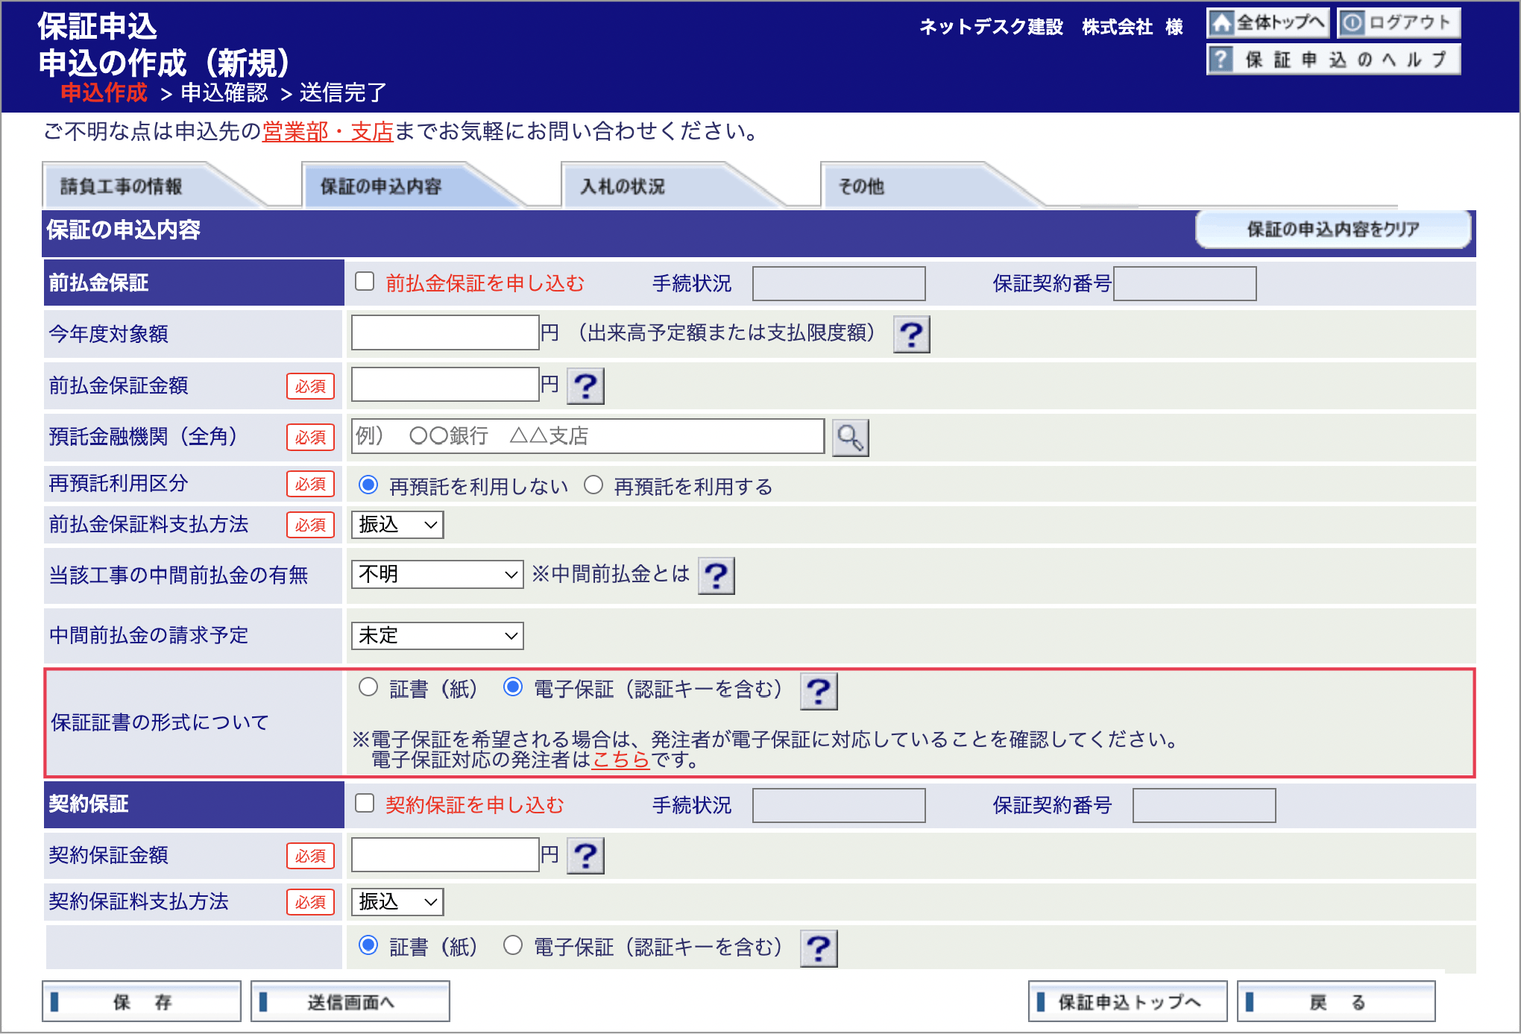Open こちら link for 電子保証対応の発注者
This screenshot has height=1034, width=1521.
(620, 760)
